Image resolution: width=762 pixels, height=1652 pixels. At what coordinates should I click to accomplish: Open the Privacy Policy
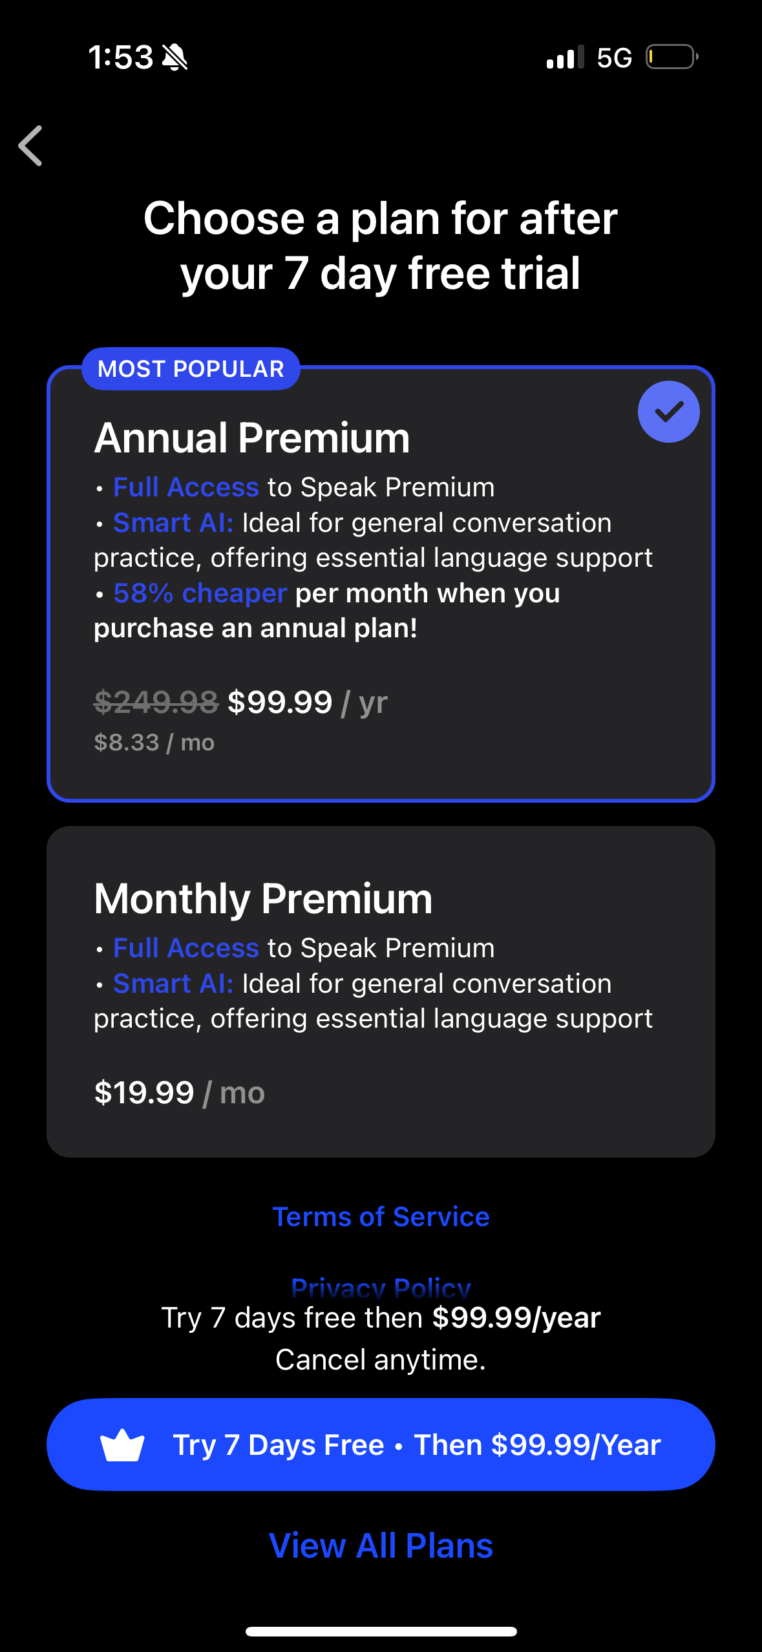(x=381, y=1286)
